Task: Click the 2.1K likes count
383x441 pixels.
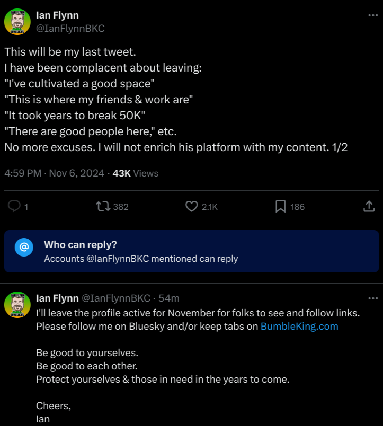Action: (x=210, y=207)
